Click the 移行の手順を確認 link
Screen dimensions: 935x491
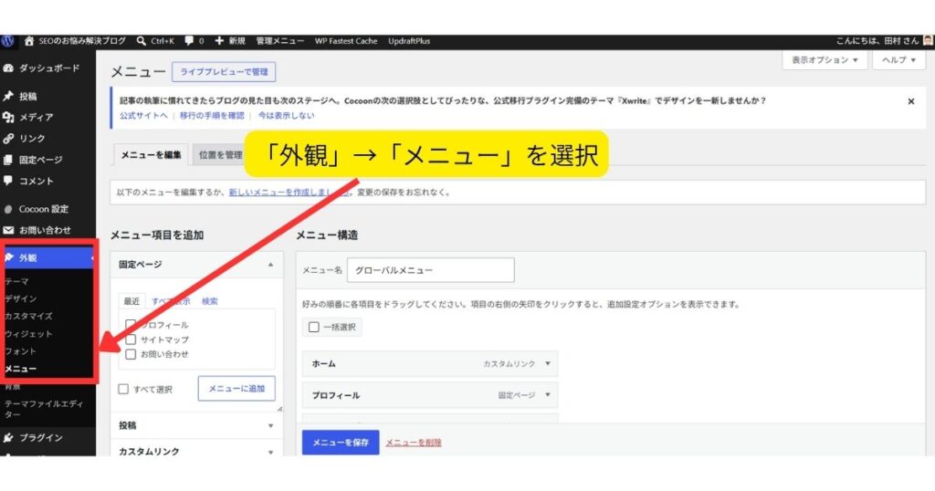pos(212,116)
